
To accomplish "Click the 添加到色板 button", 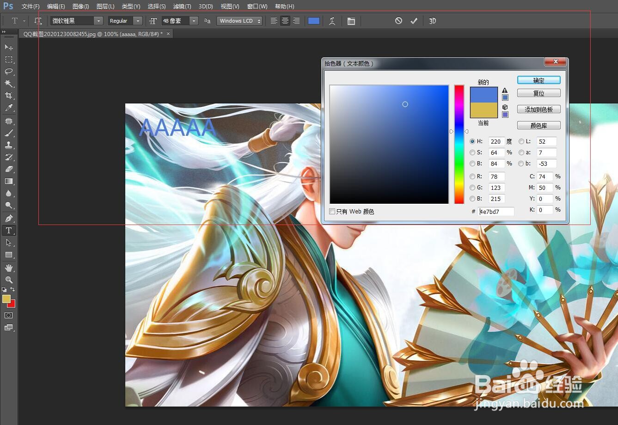I will click(539, 109).
